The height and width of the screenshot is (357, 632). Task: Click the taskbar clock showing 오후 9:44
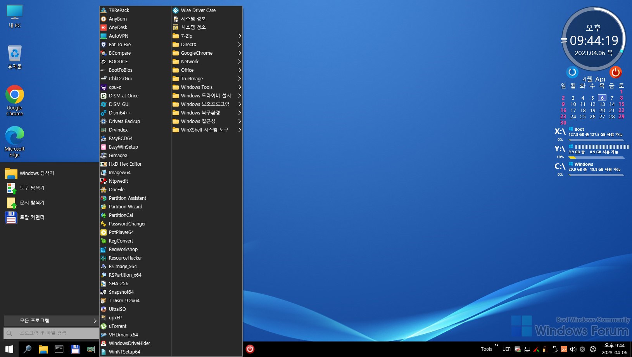point(615,349)
